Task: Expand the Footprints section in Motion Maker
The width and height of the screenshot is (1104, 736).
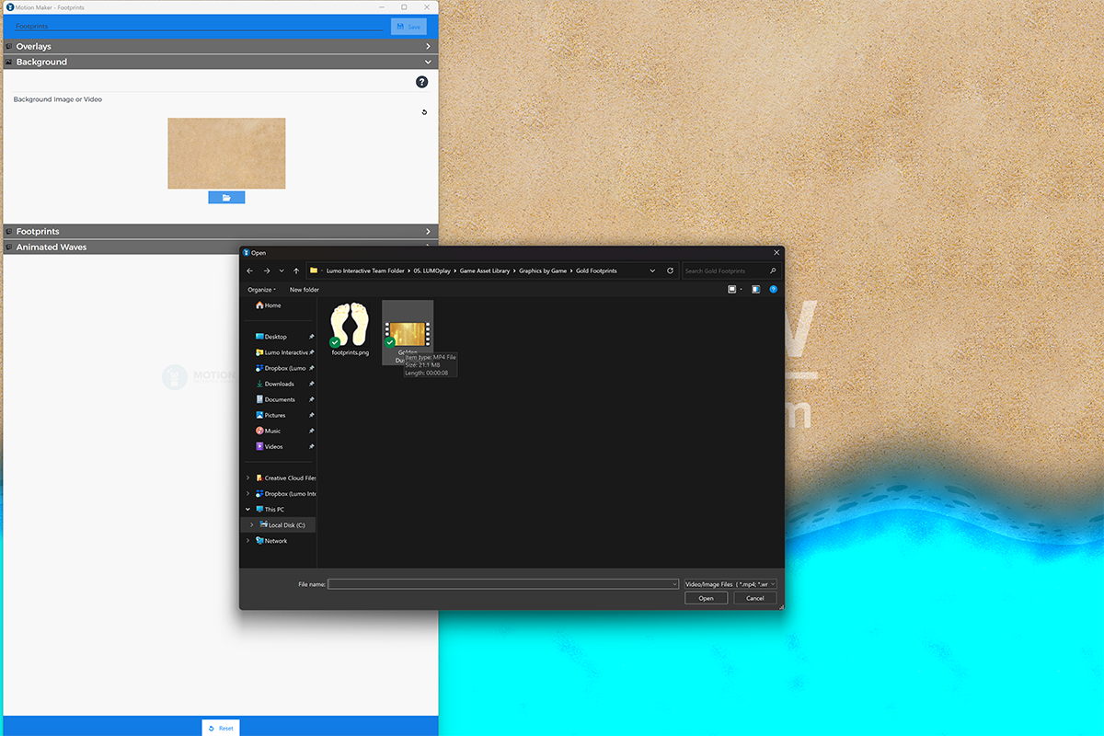Action: [x=429, y=232]
